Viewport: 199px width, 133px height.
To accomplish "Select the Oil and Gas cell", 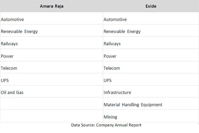I will (12, 92).
